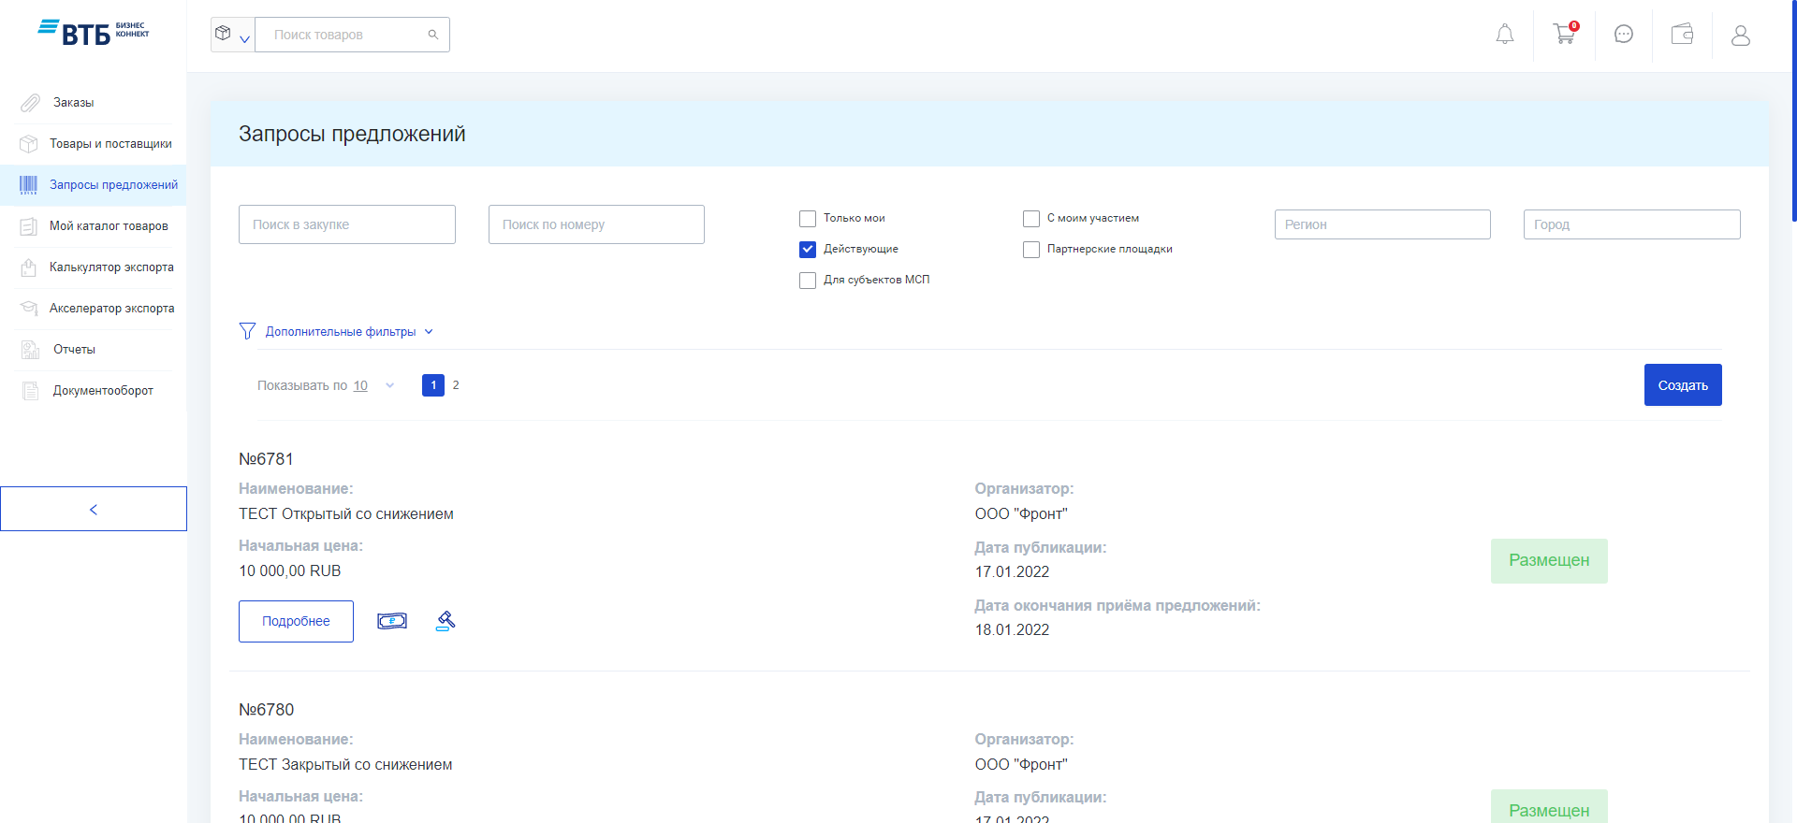Open the user profile icon
This screenshot has width=1797, height=823.
(1741, 36)
